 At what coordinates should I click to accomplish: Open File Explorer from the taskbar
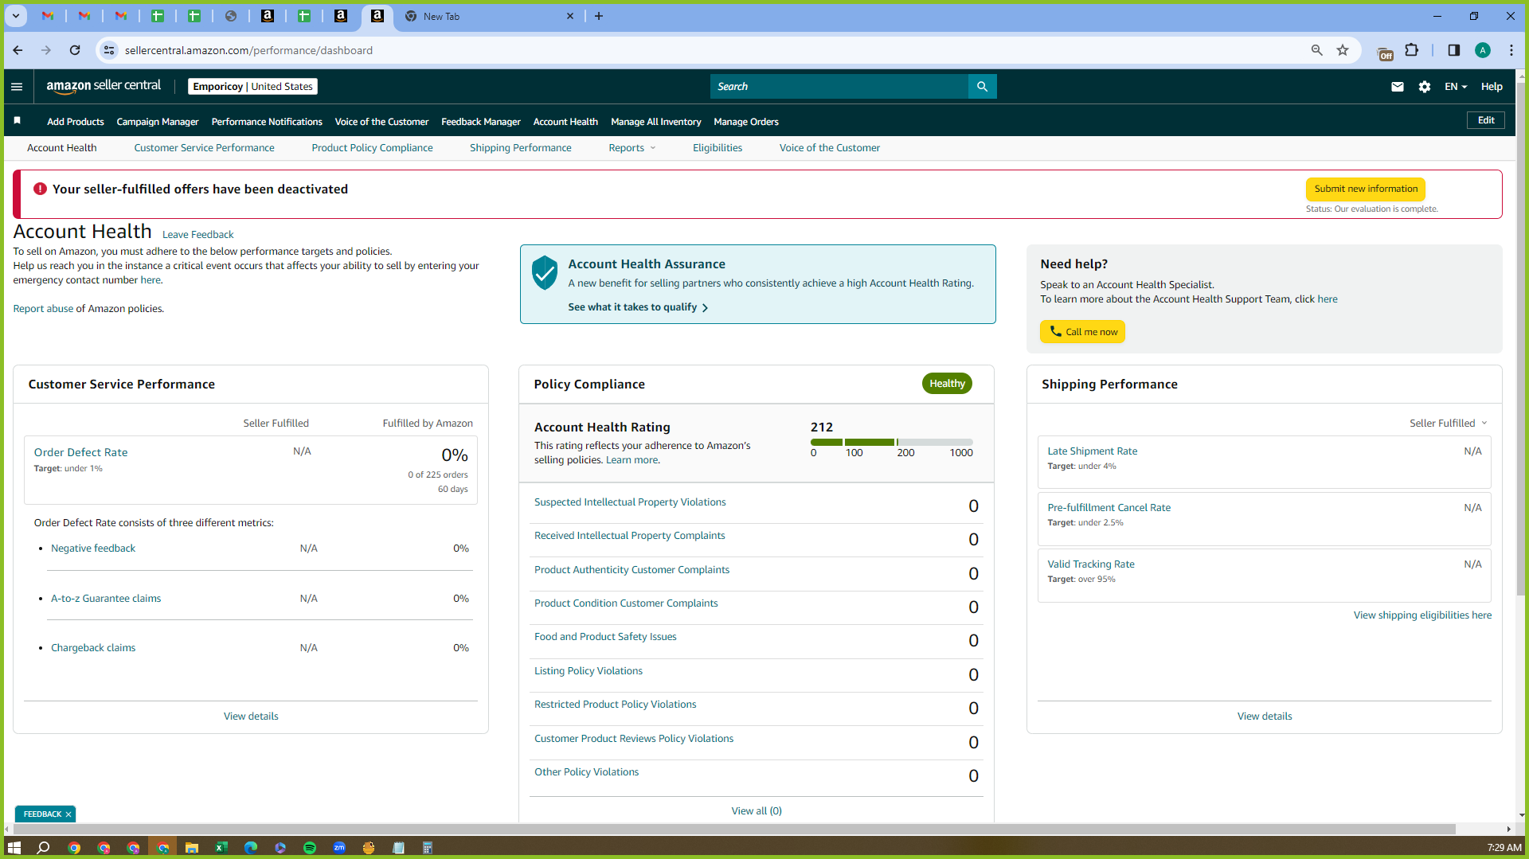(191, 848)
